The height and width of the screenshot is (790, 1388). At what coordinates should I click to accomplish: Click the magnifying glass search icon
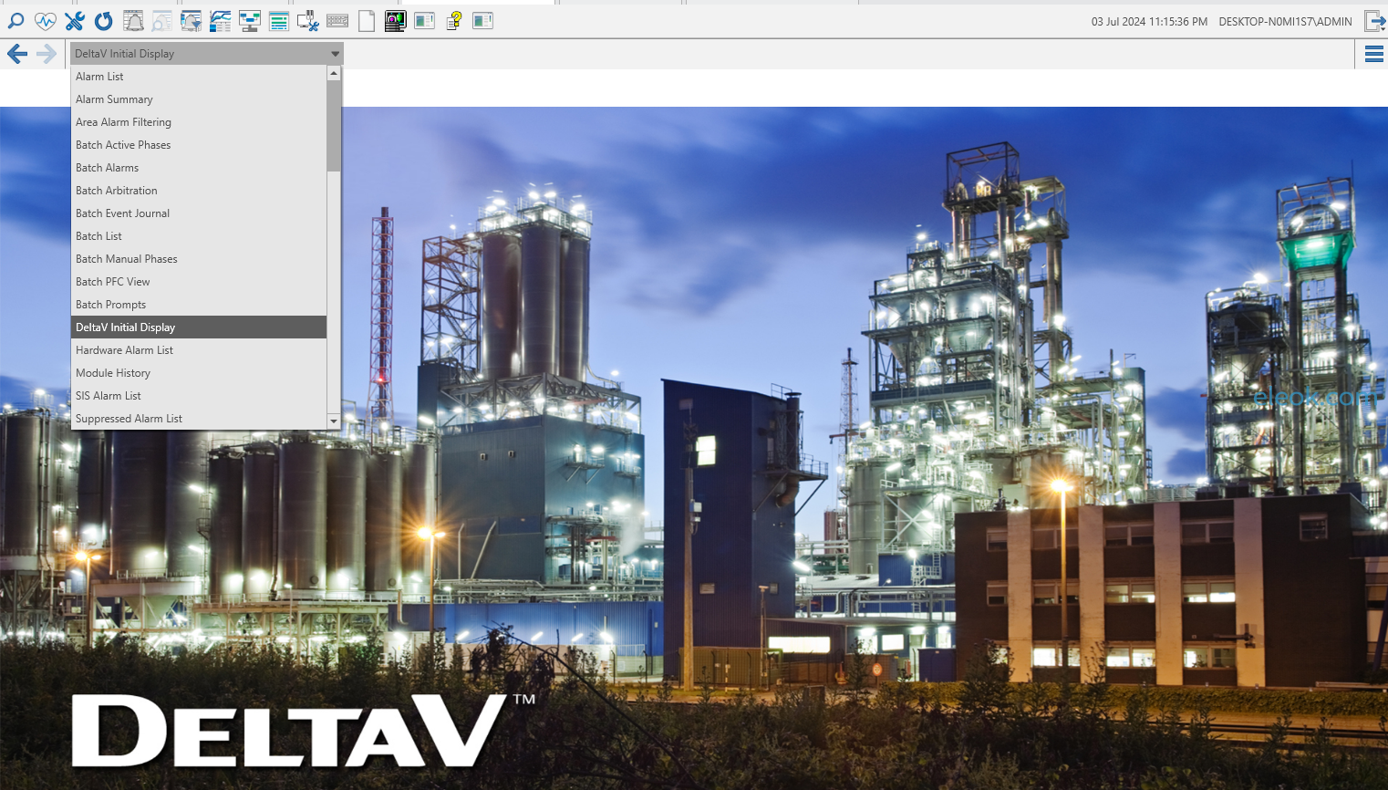[x=16, y=20]
